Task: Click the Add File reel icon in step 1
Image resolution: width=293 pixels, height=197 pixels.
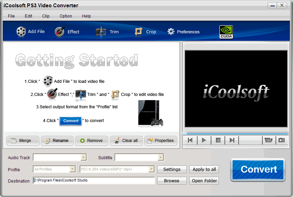Action: (48, 81)
